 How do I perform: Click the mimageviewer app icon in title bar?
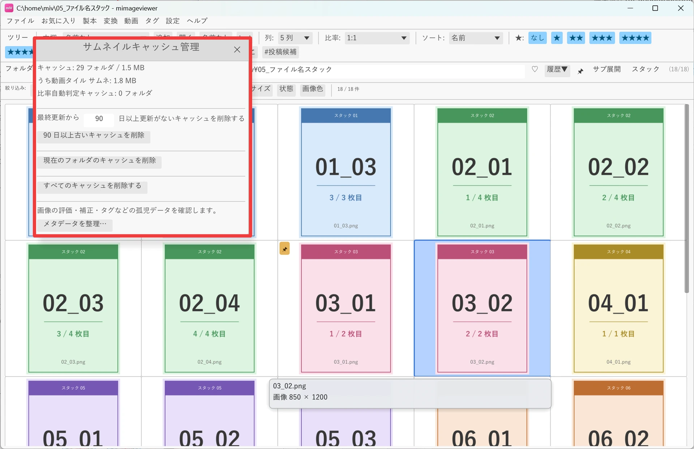point(9,8)
